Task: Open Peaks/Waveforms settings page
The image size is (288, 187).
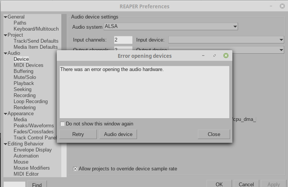Action: 34,126
